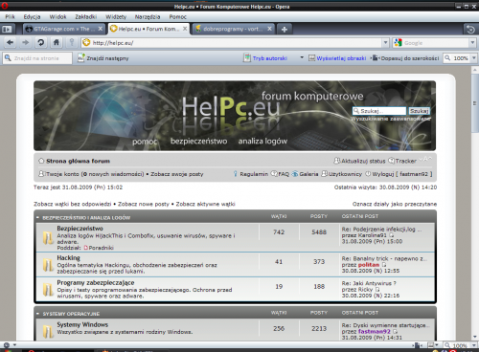Toggle Dopasuj do szerokości
Viewport: 479px width, 352px height.
[x=405, y=58]
